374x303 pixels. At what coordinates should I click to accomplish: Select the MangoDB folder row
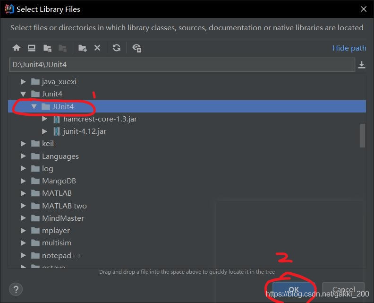coord(187,181)
